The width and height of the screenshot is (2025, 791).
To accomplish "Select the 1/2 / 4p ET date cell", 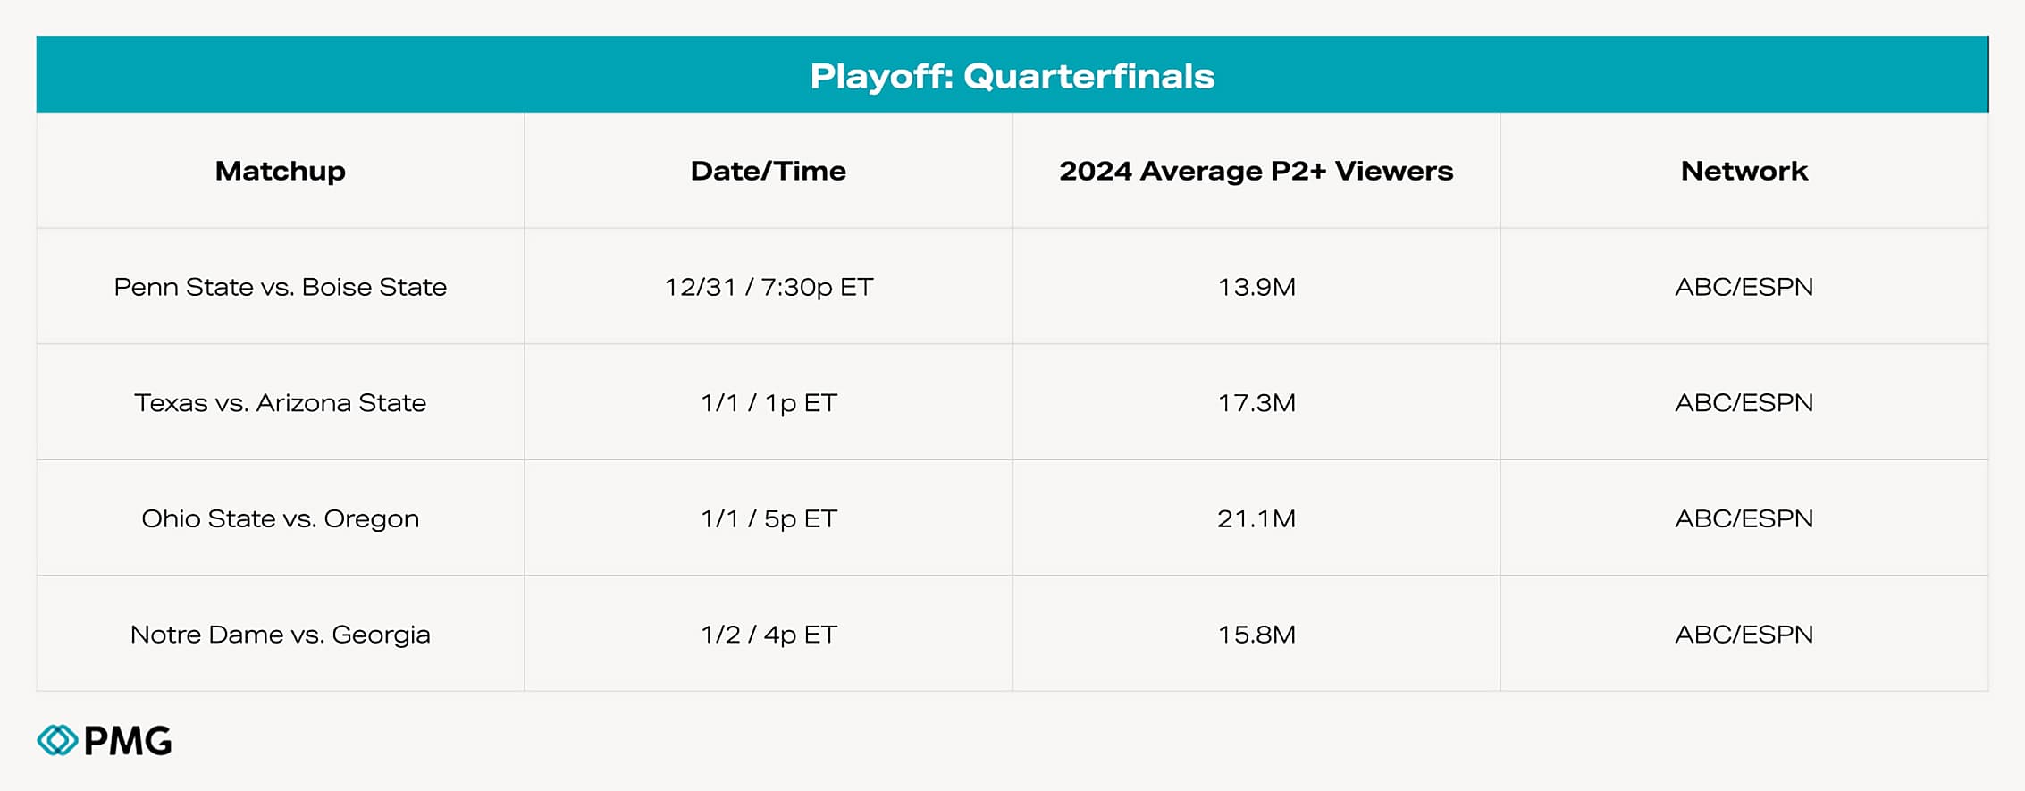I will pos(768,635).
